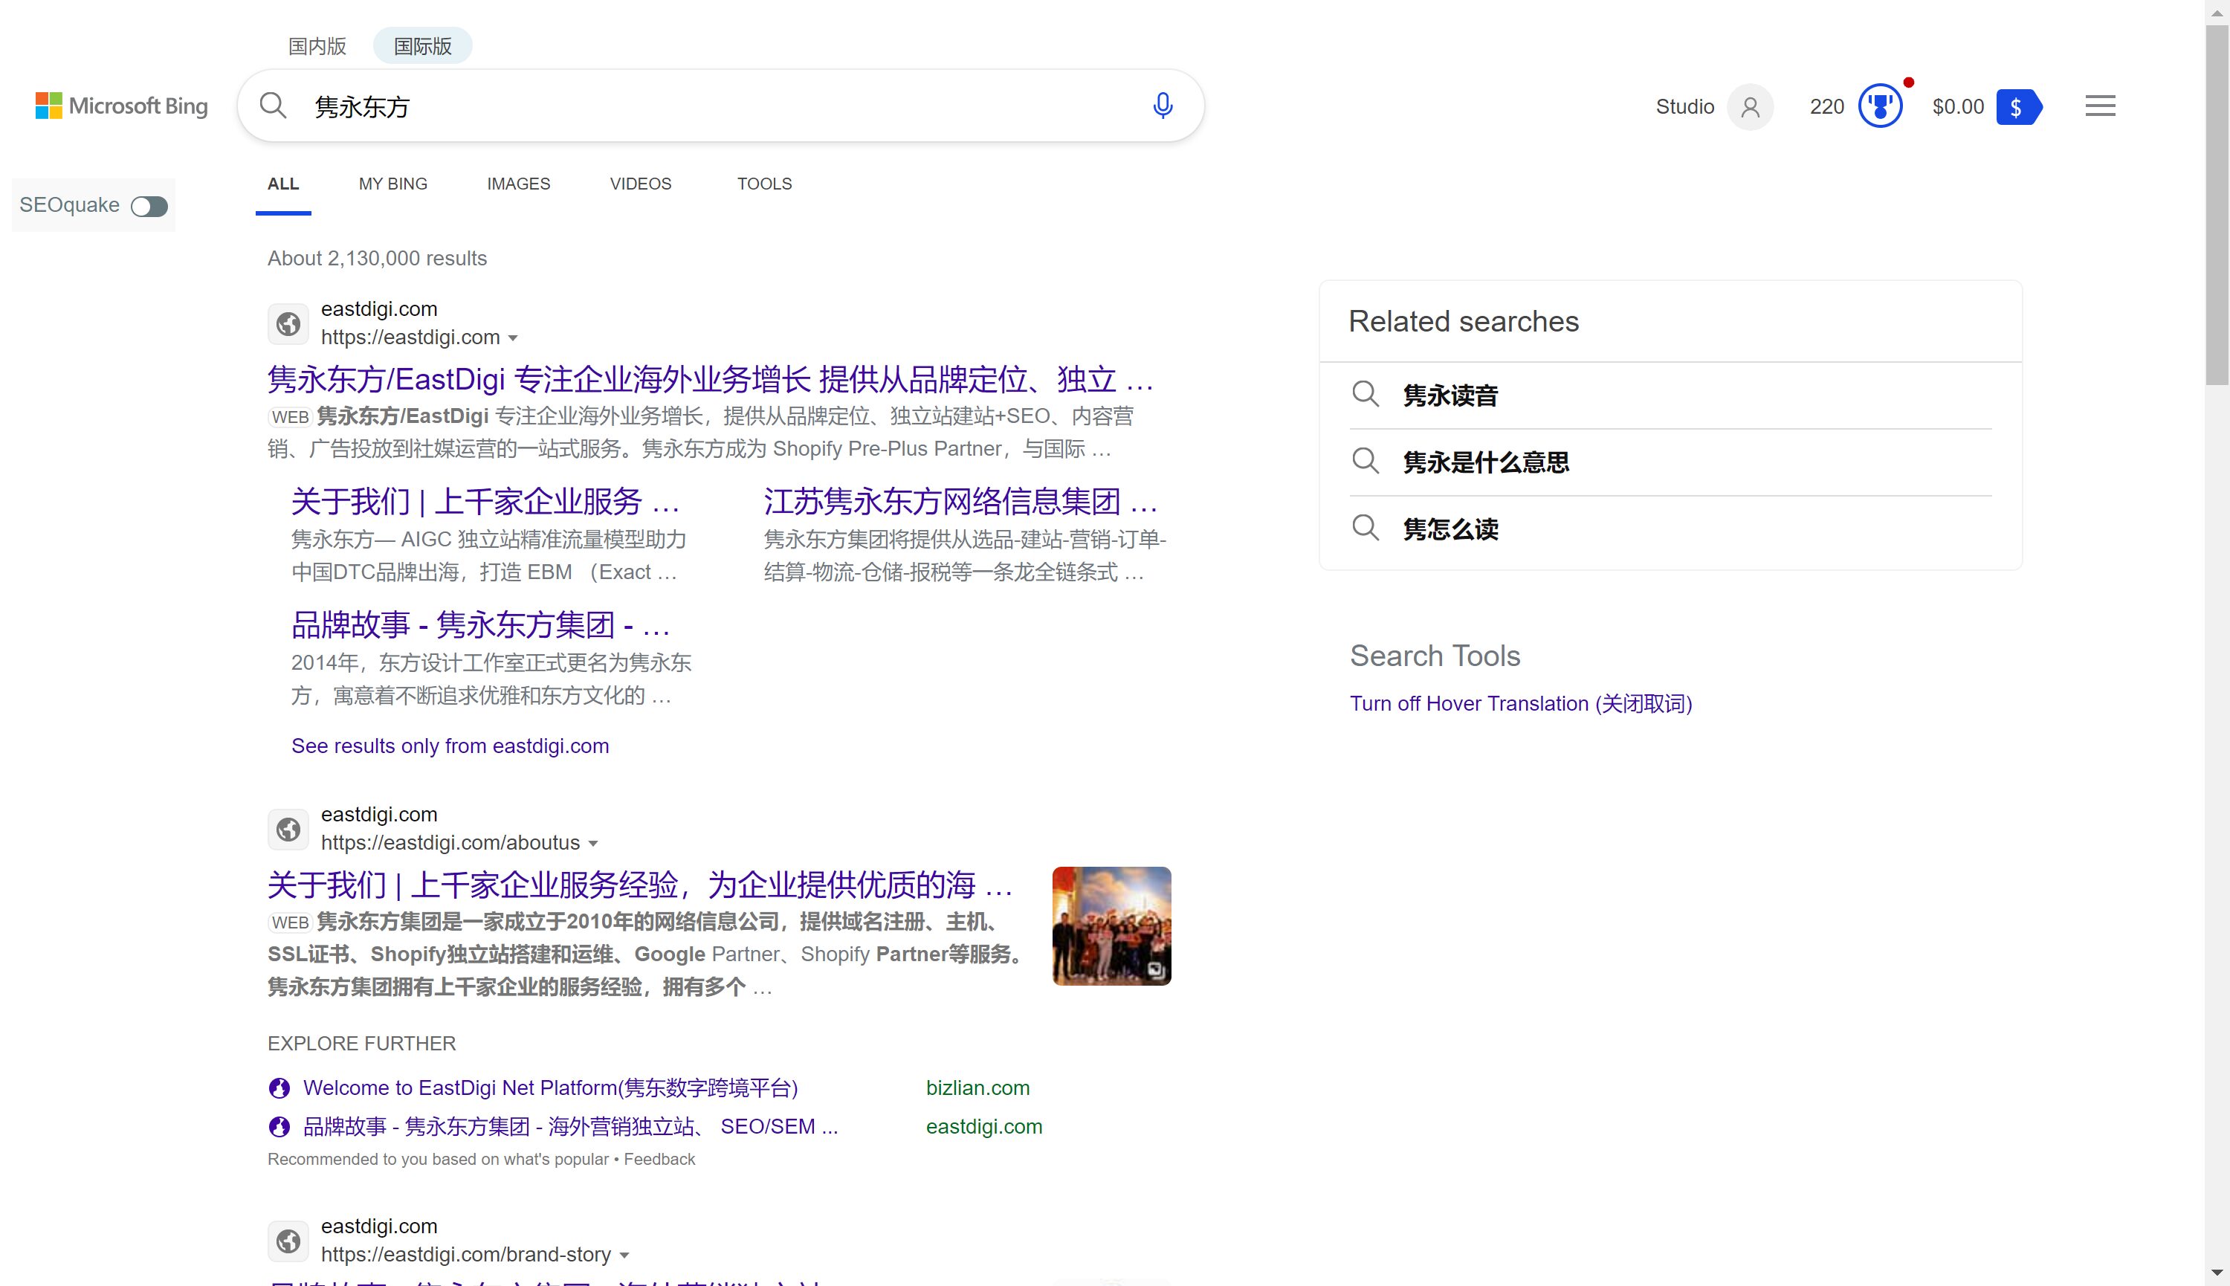The height and width of the screenshot is (1286, 2230).
Task: Expand dropdown arrow next to https://eastdigi.com
Action: coord(513,338)
